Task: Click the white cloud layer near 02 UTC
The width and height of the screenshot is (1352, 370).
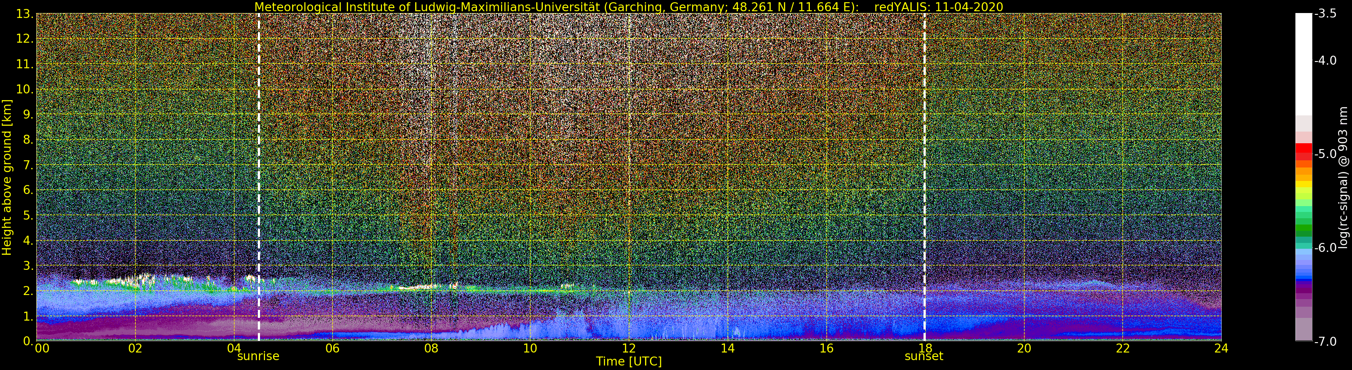Action: (x=137, y=281)
